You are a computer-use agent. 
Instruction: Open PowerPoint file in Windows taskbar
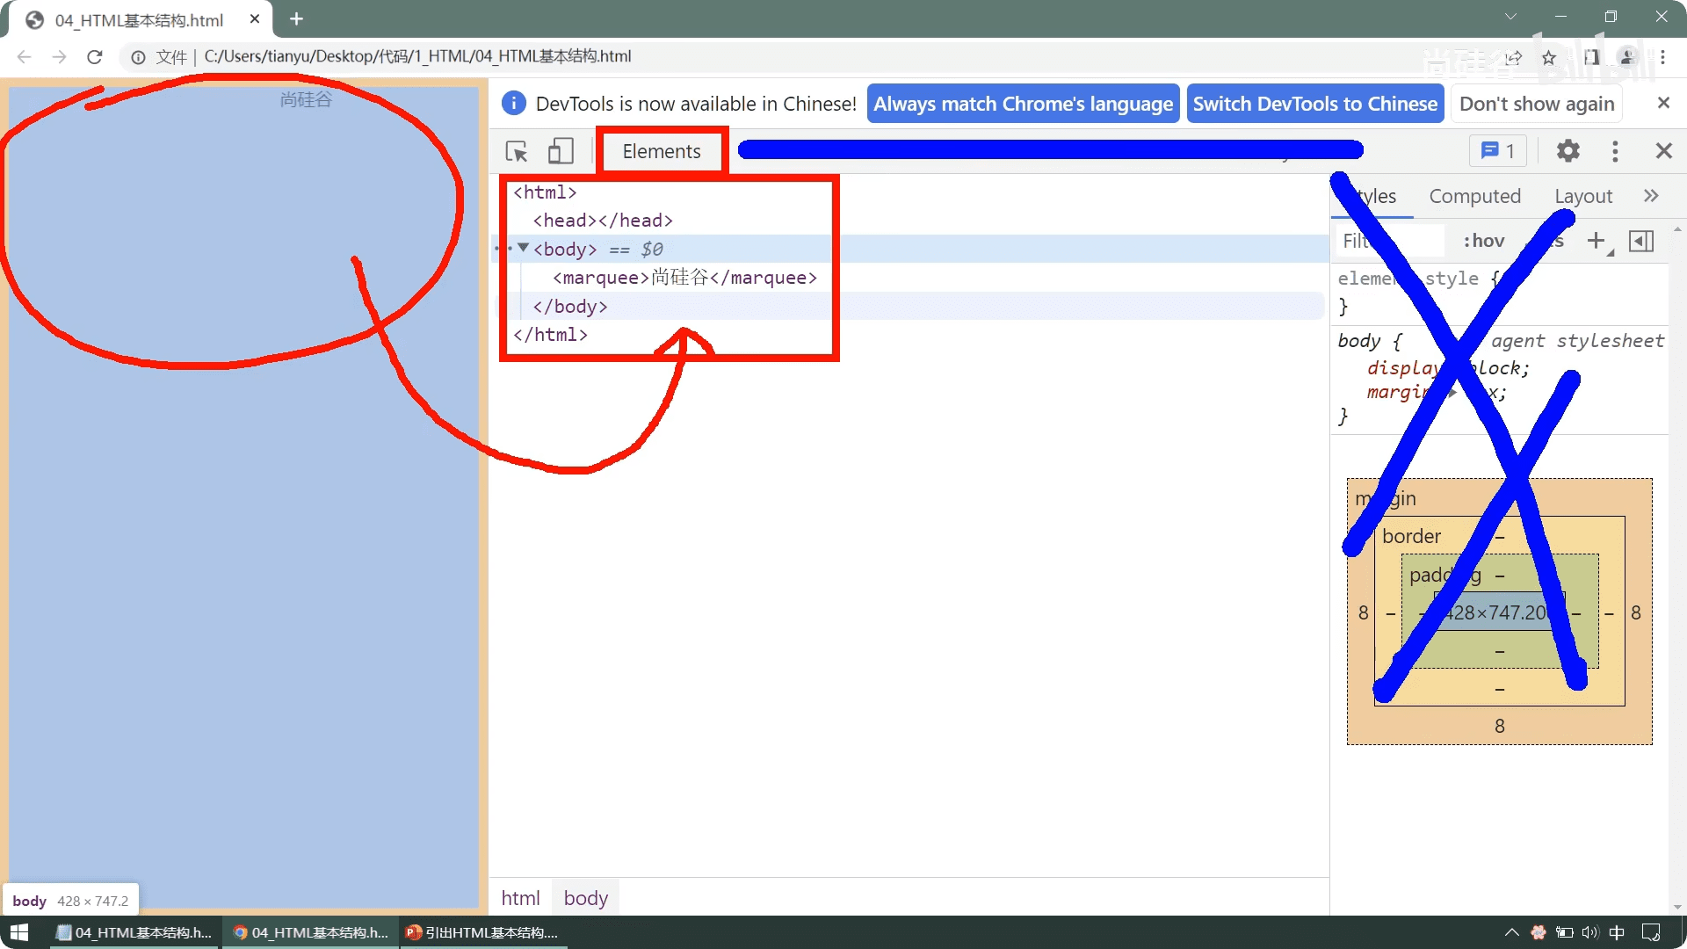point(483,932)
